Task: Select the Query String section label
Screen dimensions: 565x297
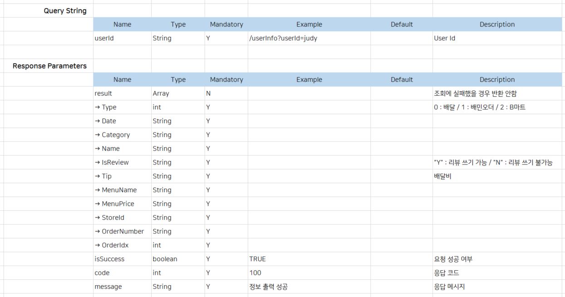Action: [65, 11]
